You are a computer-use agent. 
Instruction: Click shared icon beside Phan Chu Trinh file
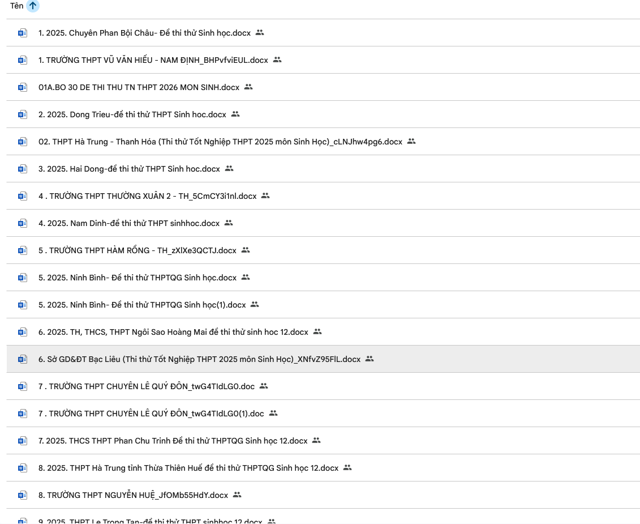click(316, 441)
